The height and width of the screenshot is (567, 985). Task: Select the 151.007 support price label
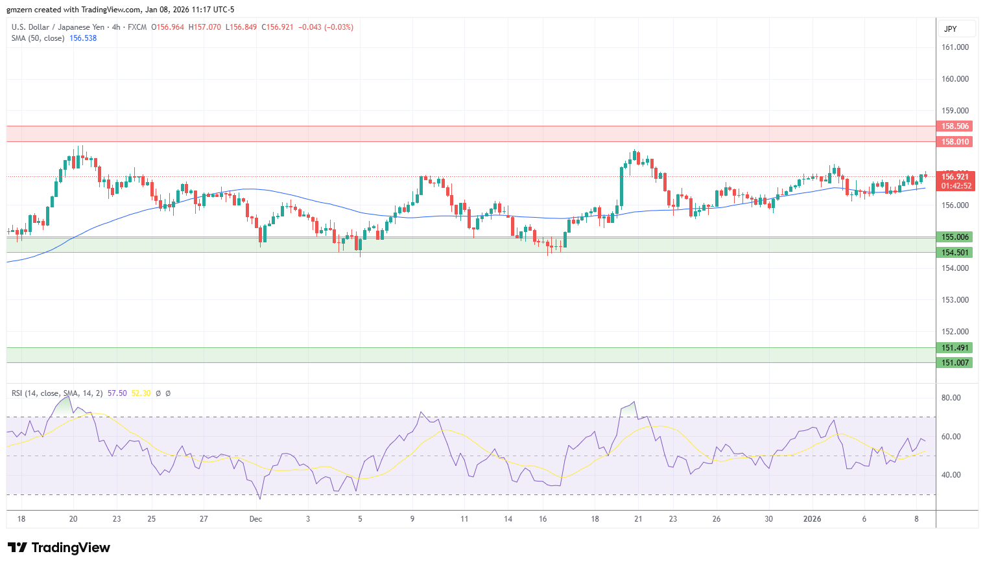tap(955, 363)
